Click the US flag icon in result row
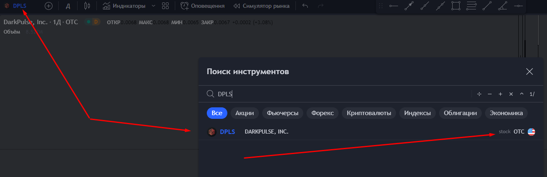Viewport: 547px width, 177px height. point(531,132)
